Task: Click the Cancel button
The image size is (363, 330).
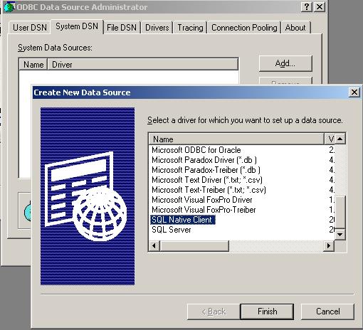Action: pyautogui.click(x=327, y=312)
